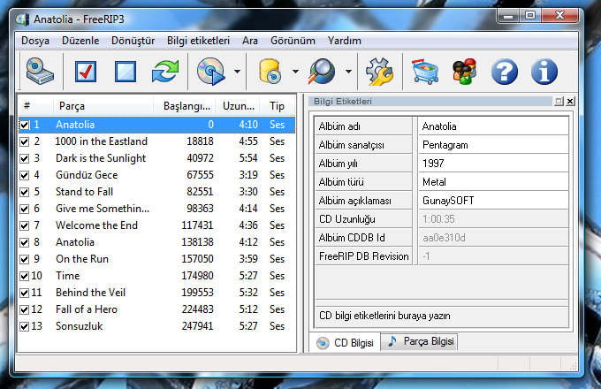The height and width of the screenshot is (389, 601).
Task: Select track title Welcome the End
Action: click(96, 225)
